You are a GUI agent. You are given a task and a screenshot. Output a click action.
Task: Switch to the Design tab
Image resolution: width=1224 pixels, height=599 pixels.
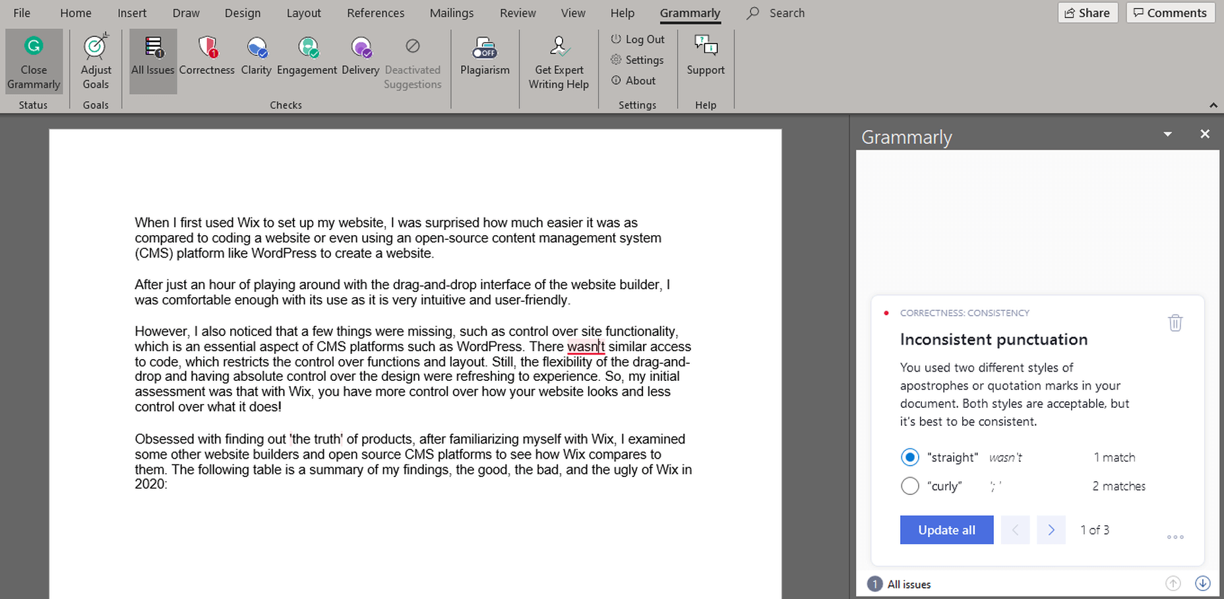243,13
